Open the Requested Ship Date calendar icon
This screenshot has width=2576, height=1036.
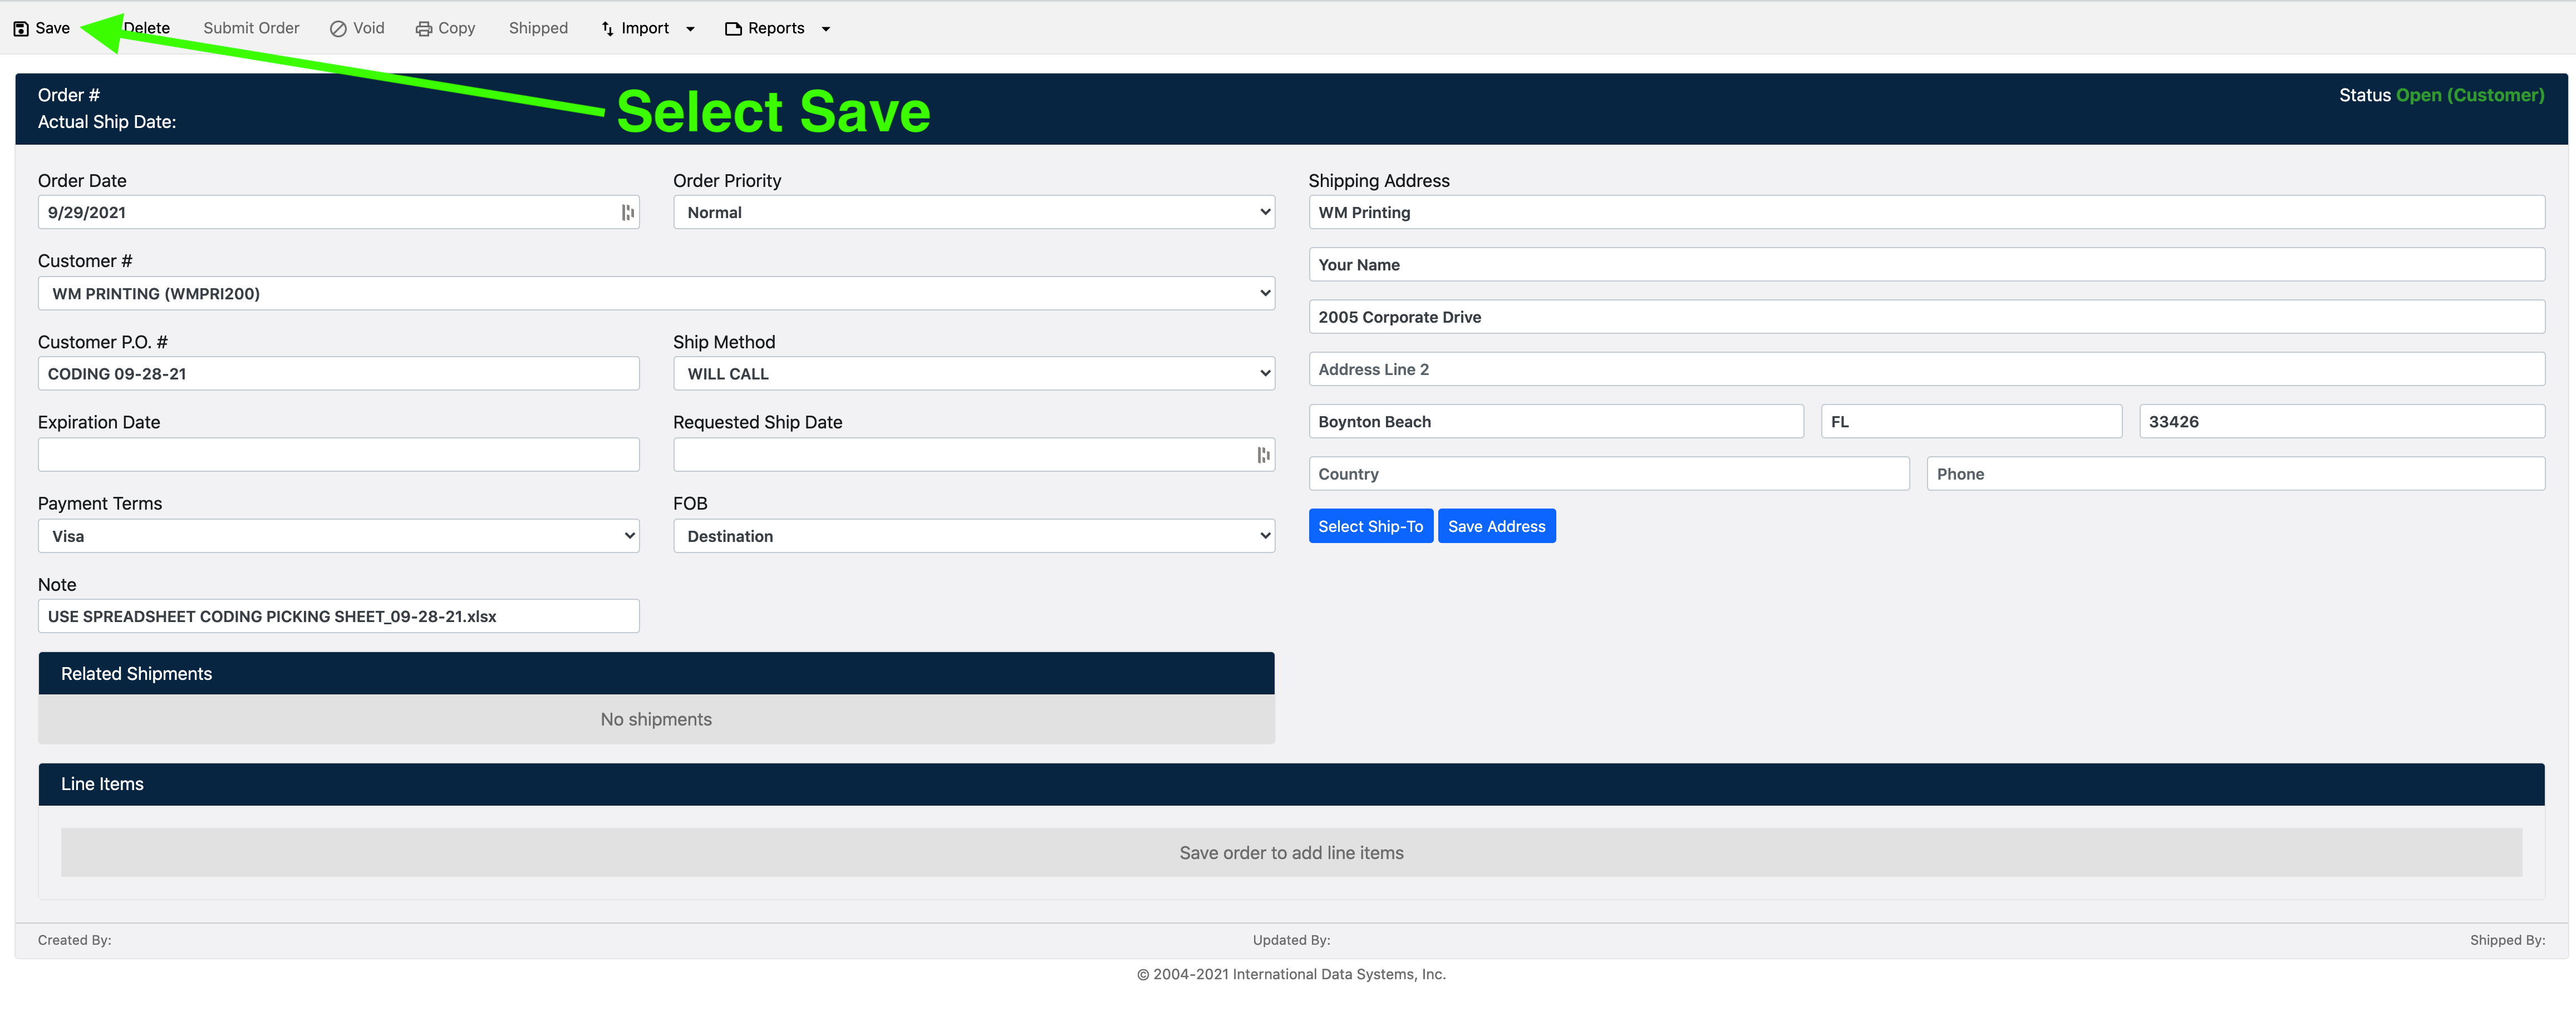pyautogui.click(x=1263, y=455)
